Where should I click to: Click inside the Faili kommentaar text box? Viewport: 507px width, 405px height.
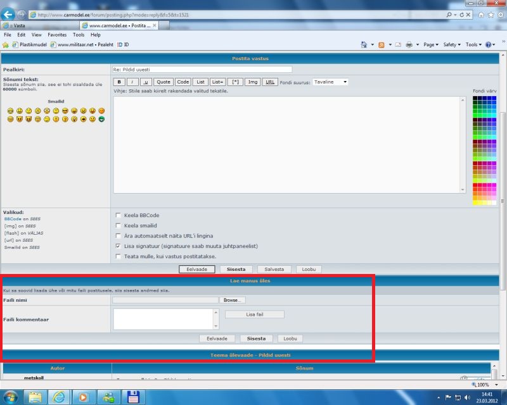pos(163,319)
